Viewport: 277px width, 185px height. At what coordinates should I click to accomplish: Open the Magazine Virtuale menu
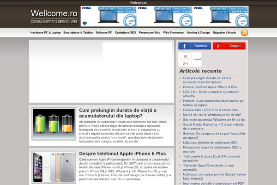224,32
